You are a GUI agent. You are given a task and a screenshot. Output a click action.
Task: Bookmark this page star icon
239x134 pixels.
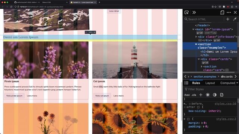215,7
